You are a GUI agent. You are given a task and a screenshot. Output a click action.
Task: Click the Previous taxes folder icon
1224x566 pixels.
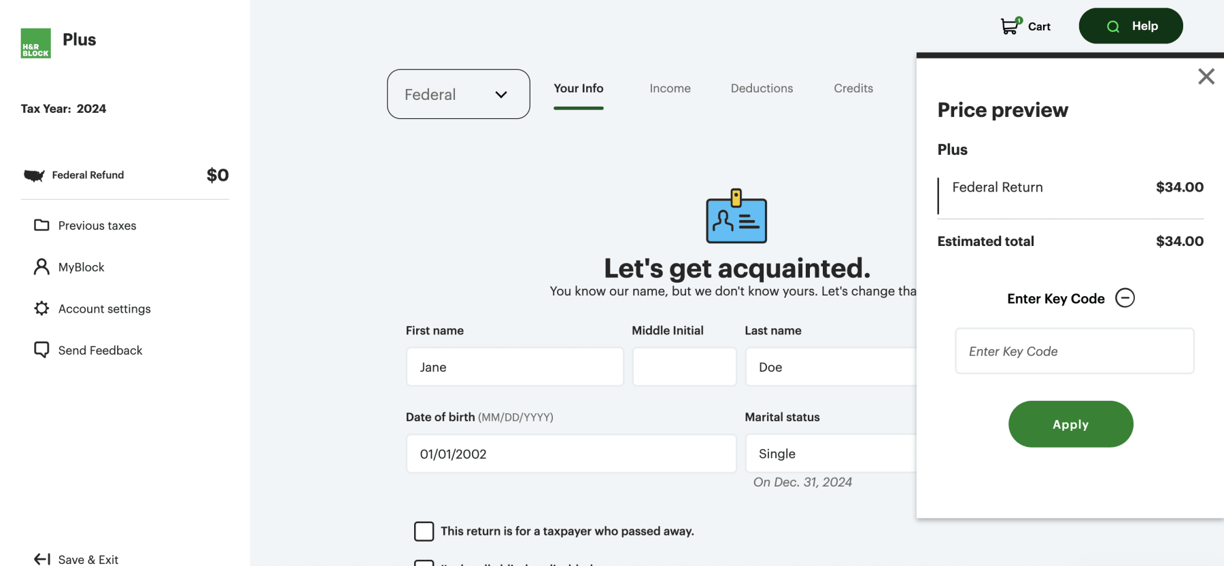[x=41, y=225]
